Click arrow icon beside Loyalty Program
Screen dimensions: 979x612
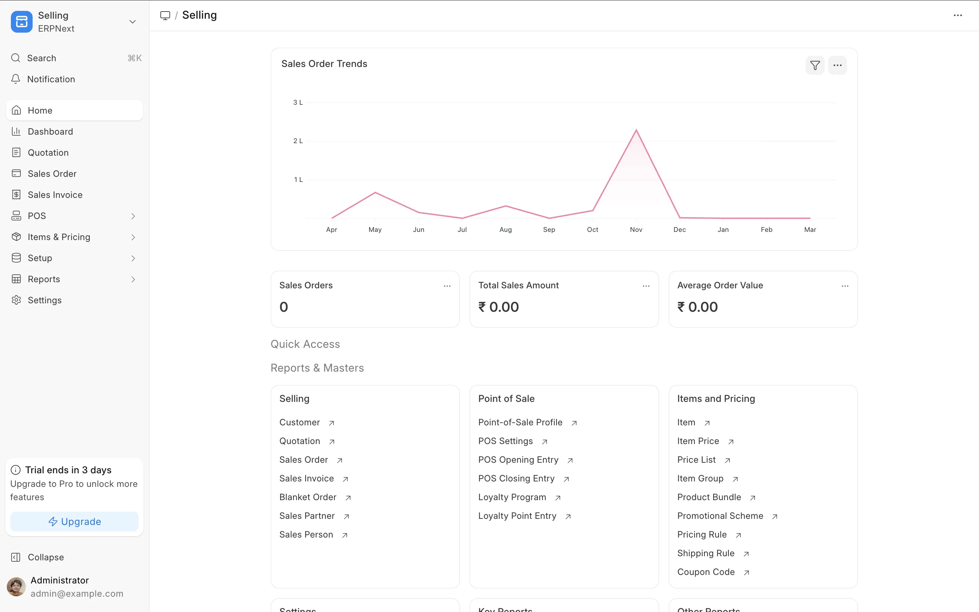(558, 497)
